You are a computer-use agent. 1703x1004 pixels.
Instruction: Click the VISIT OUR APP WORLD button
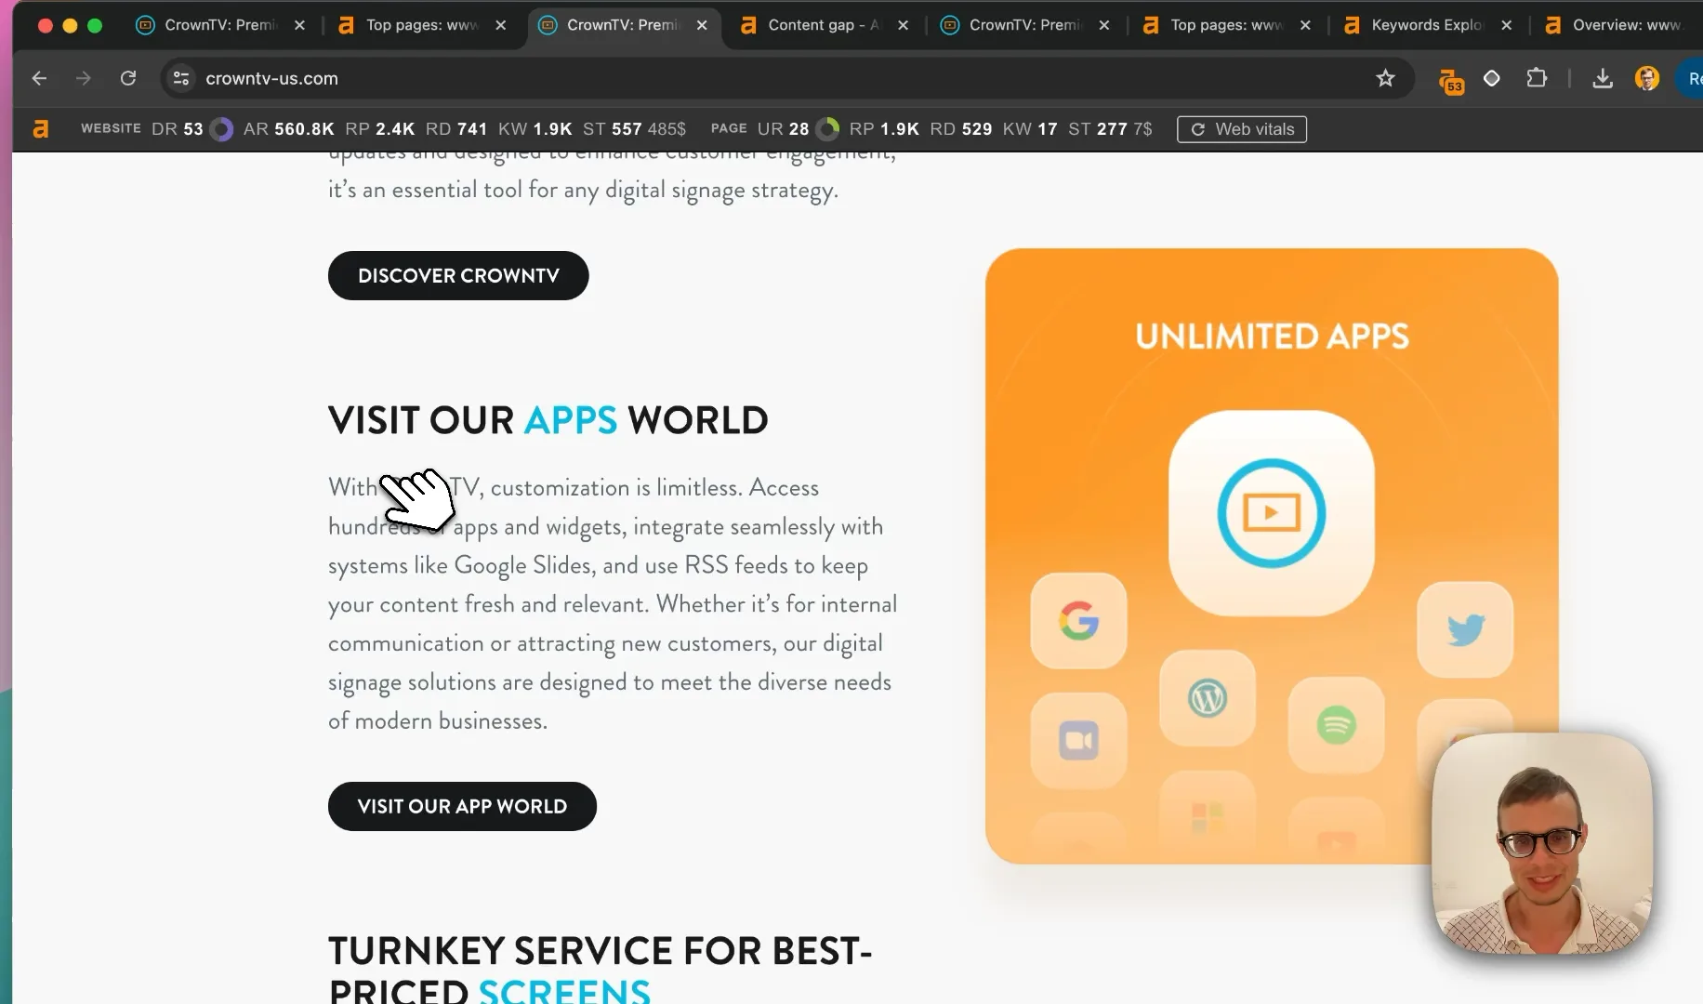pos(462,806)
